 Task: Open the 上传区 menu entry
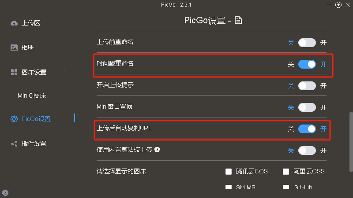tap(31, 23)
